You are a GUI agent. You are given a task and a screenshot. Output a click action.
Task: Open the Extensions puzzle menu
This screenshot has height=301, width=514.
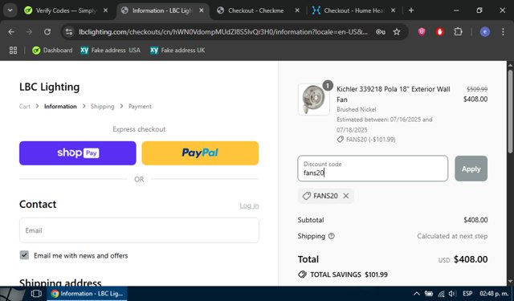[x=458, y=32]
